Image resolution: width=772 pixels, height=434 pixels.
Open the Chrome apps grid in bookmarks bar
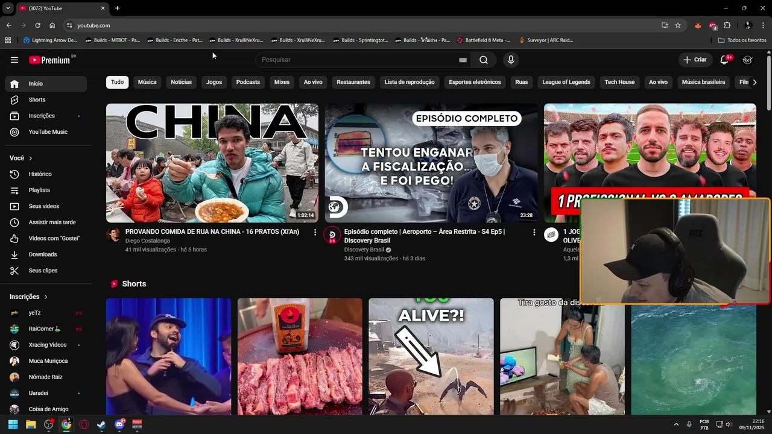[8, 40]
